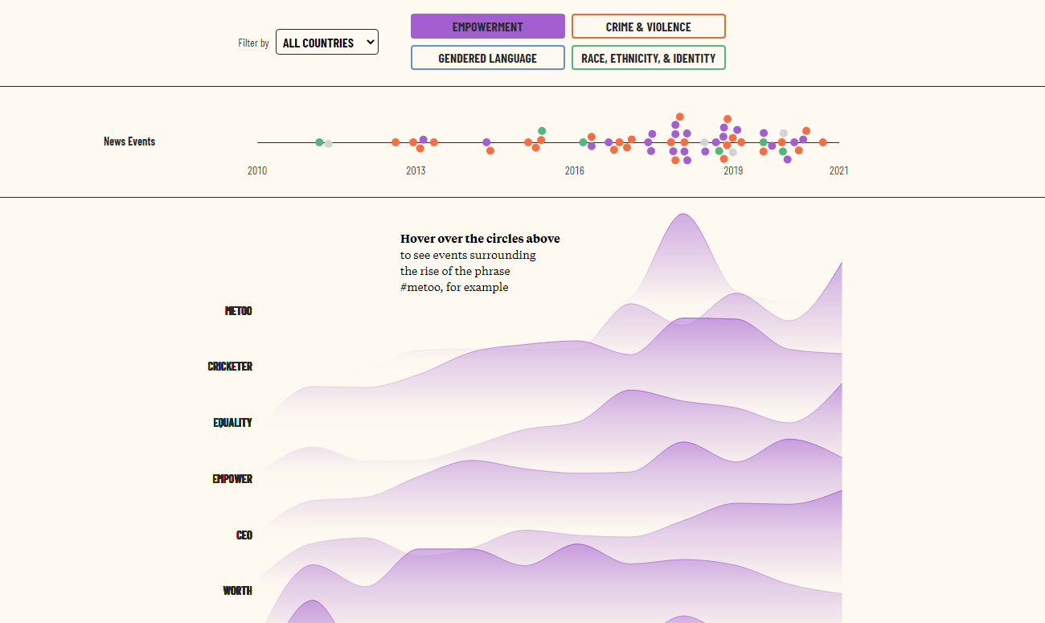Screen dimensions: 1045x623
Task: Click the EMPOWER word label
Action: tap(232, 479)
